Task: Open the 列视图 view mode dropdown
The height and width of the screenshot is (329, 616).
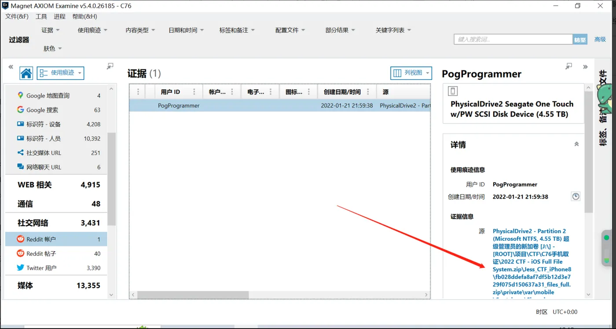Action: [411, 73]
